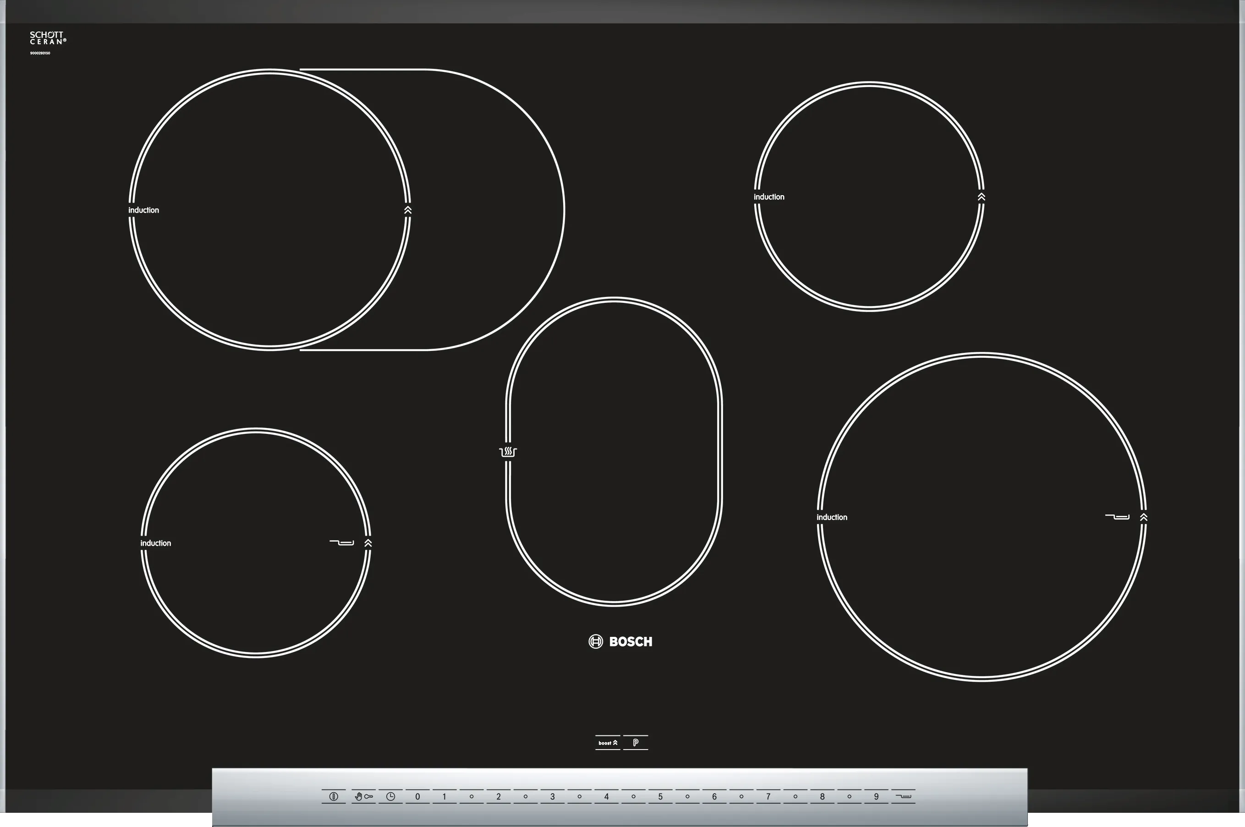Click the 'induction' label on the top-right zone
This screenshot has width=1245, height=827.
point(769,197)
